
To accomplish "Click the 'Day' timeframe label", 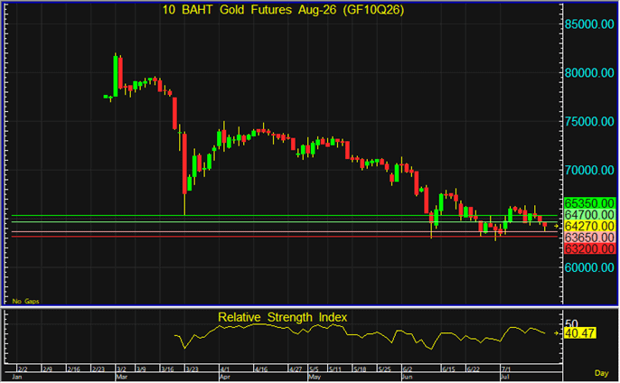I will point(601,373).
